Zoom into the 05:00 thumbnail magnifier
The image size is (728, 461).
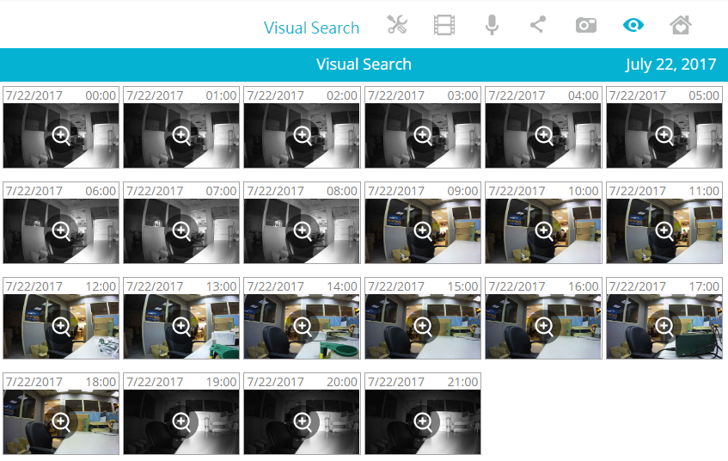click(664, 135)
